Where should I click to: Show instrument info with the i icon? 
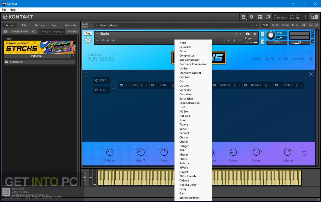(x=255, y=34)
